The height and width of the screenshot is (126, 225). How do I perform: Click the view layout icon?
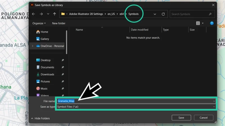(198, 23)
